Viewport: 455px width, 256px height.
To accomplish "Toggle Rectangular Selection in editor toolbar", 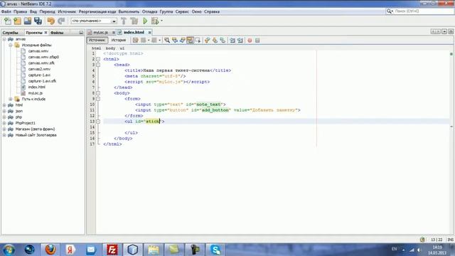I will click(x=198, y=41).
